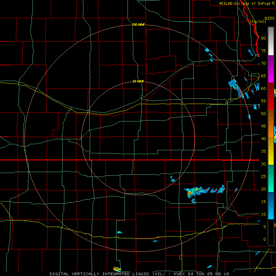The width and height of the screenshot is (276, 276).
Task: Select the magenta-purple segment of the color bar
Action: 271,69
